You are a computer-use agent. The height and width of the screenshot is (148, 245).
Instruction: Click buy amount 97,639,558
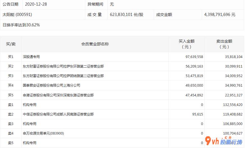[x=194, y=57]
